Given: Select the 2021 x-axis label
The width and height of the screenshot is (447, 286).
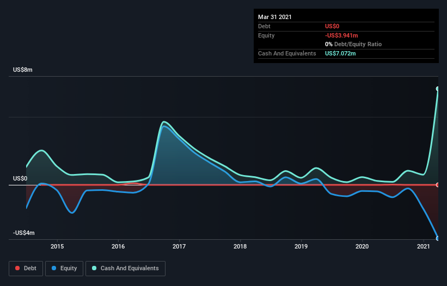Looking at the screenshot, I should (424, 246).
